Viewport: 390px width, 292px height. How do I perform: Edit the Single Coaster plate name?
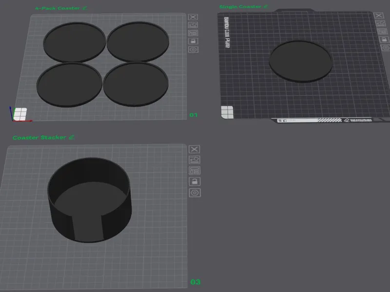(266, 6)
